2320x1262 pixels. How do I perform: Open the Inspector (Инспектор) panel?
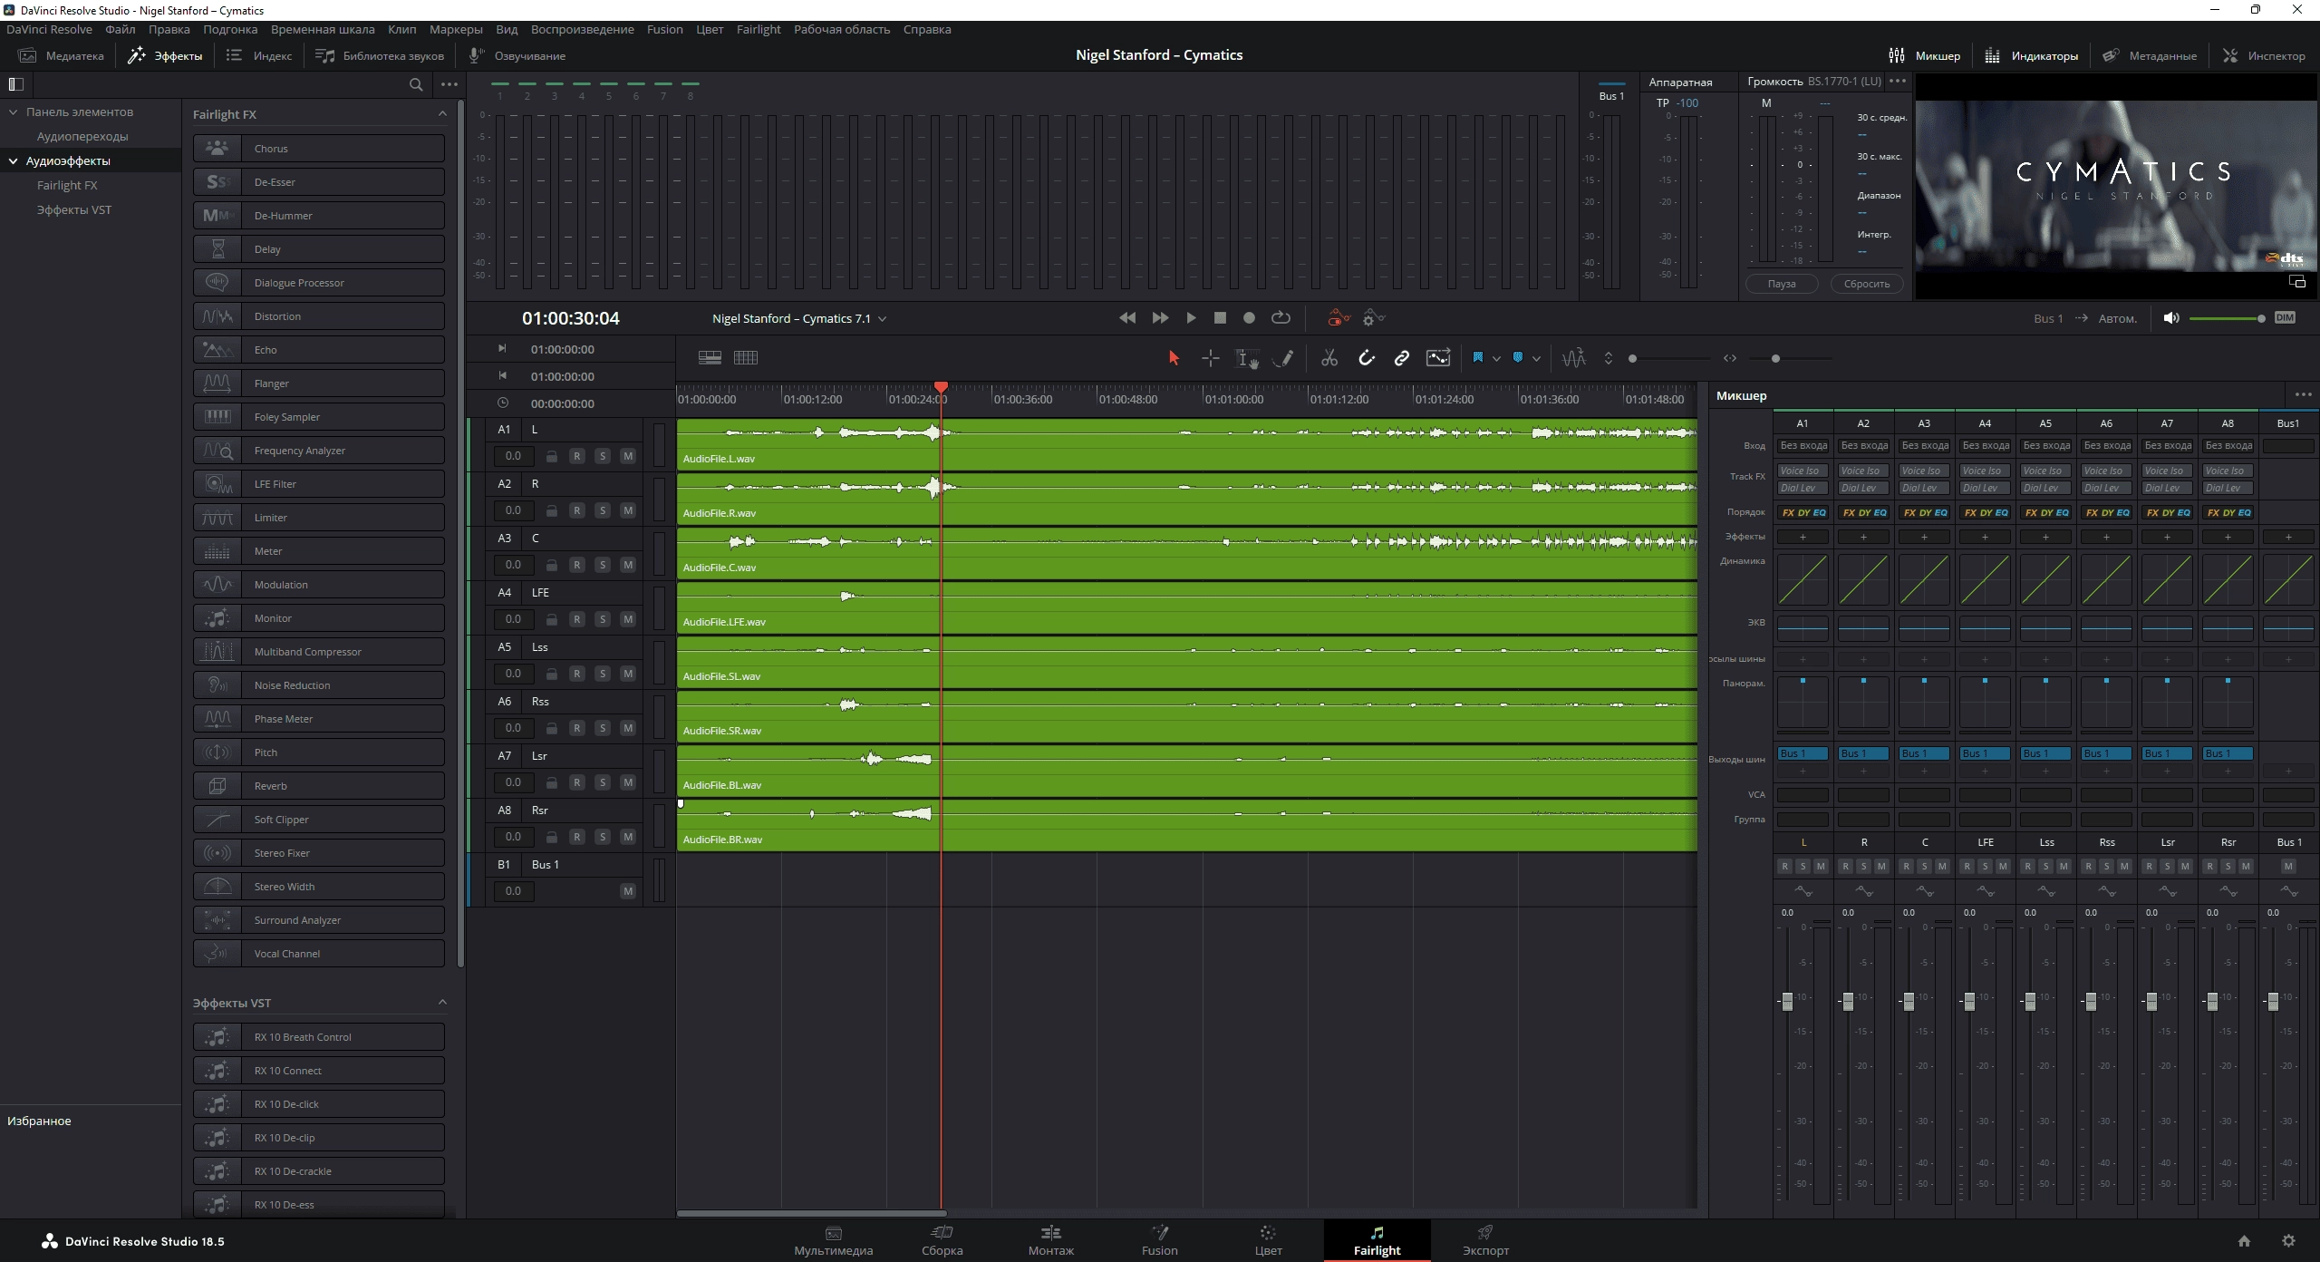(2264, 55)
